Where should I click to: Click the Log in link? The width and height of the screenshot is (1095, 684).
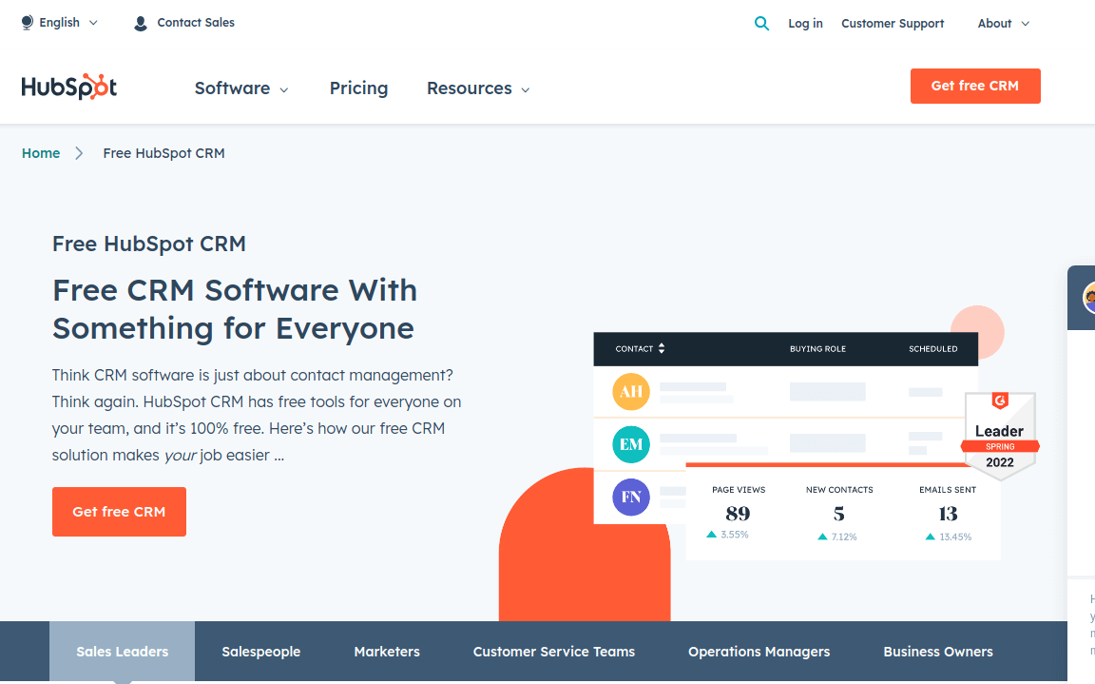pos(805,24)
